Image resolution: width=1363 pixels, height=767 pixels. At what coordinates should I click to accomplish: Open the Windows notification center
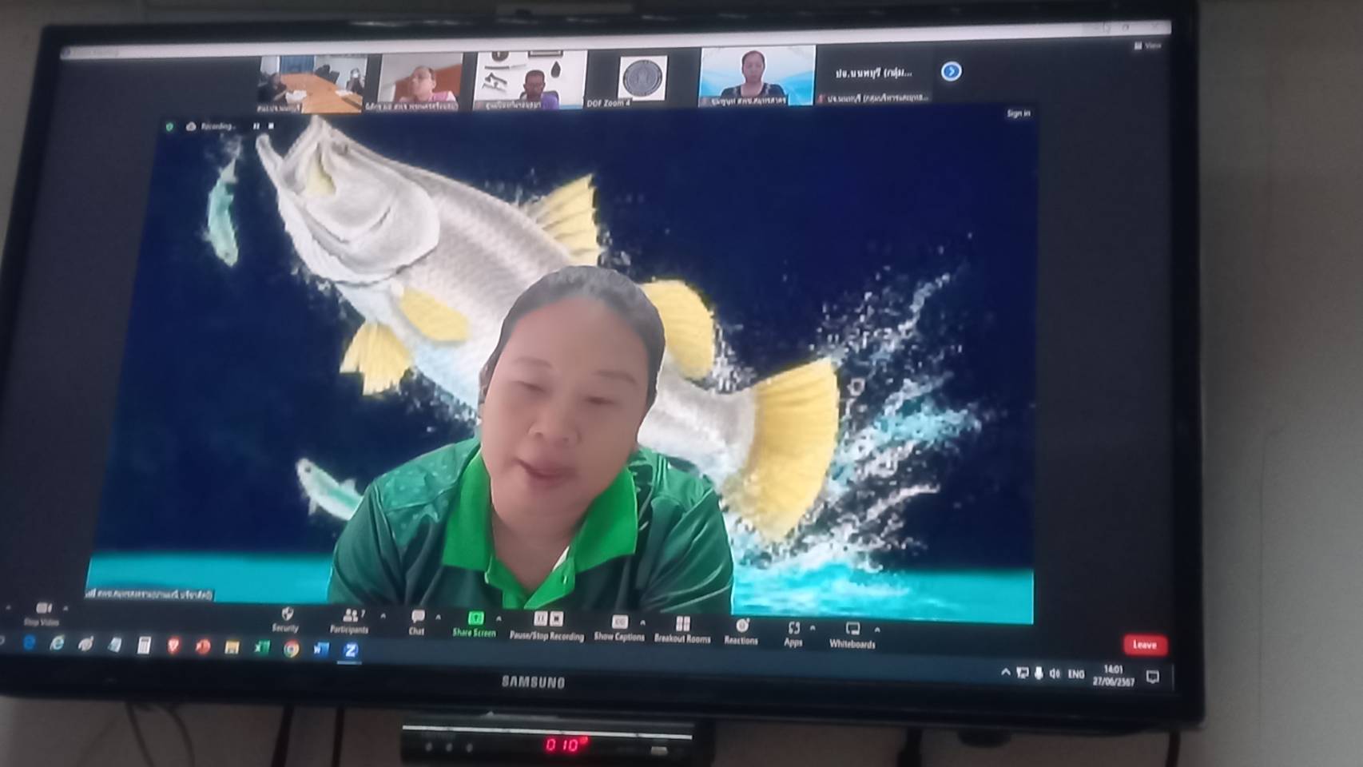[1152, 677]
